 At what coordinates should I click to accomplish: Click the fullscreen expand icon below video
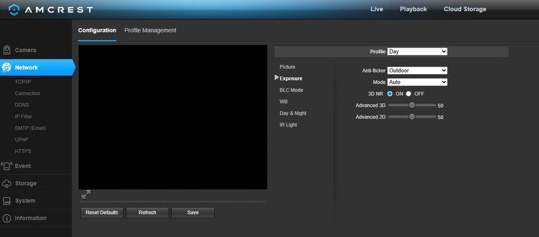click(86, 194)
